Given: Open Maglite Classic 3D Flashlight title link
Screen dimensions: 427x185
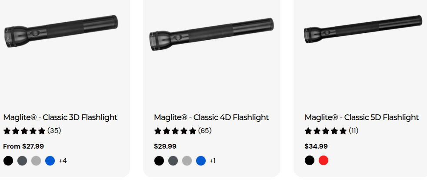Looking at the screenshot, I should point(60,117).
